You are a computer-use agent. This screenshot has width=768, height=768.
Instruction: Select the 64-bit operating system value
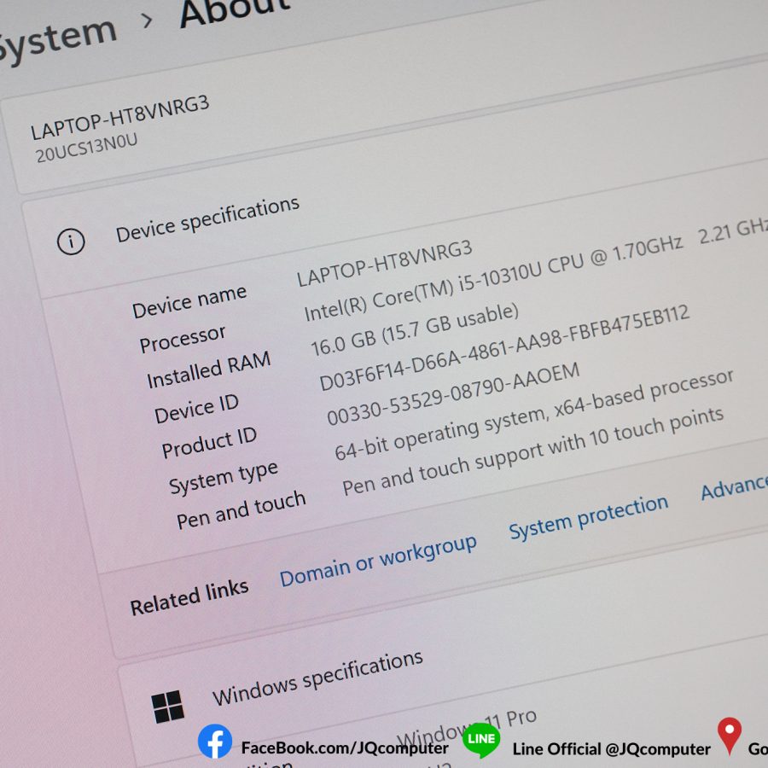tap(534, 416)
